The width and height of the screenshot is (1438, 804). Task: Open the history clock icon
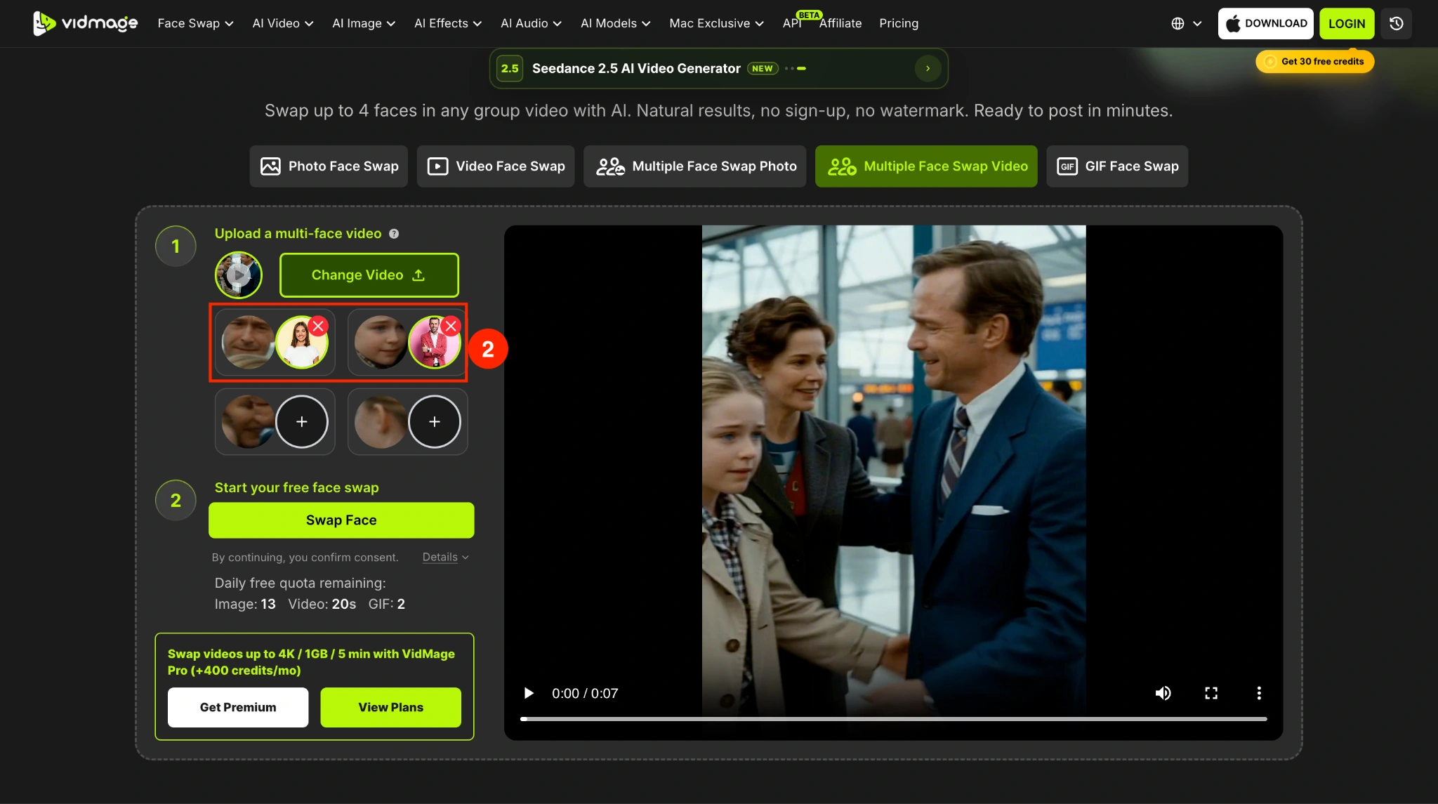coord(1397,23)
